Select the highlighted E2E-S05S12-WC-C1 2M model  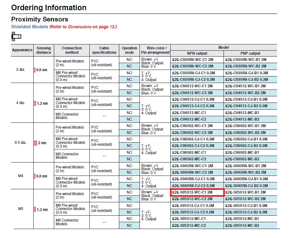[x=197, y=192]
